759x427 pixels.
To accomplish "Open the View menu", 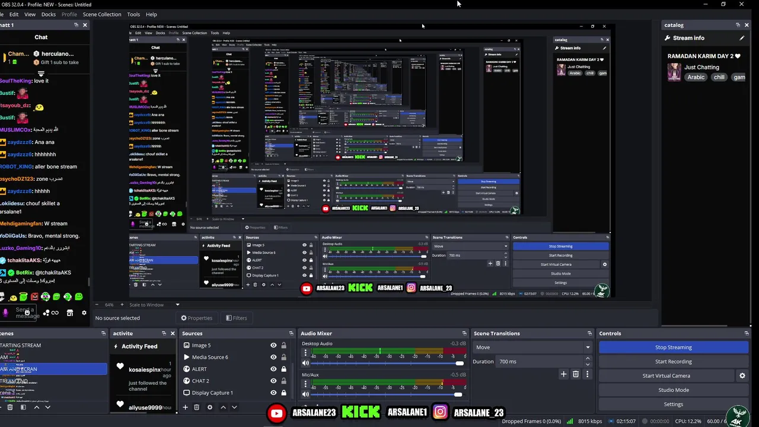I will (x=30, y=14).
